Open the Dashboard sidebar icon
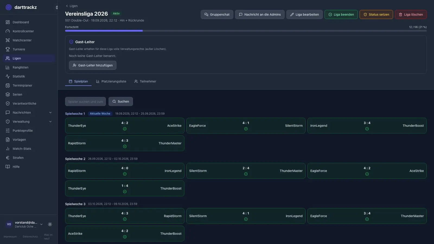Screen dimensions: 434x244 8,22
